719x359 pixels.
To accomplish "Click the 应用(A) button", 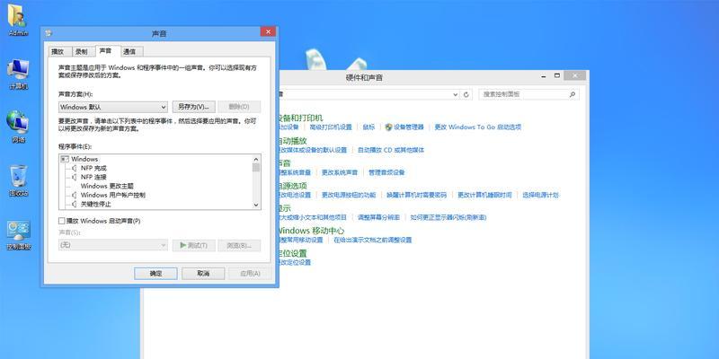I will click(x=250, y=274).
